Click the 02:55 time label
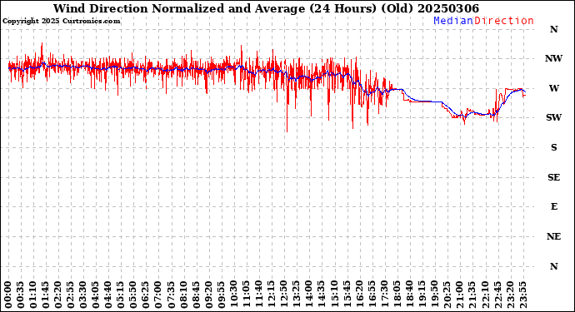 click(70, 295)
